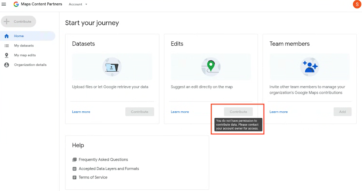Image resolution: width=362 pixels, height=191 pixels.
Task: Click 'Invite other team members' description text
Action: point(307,90)
